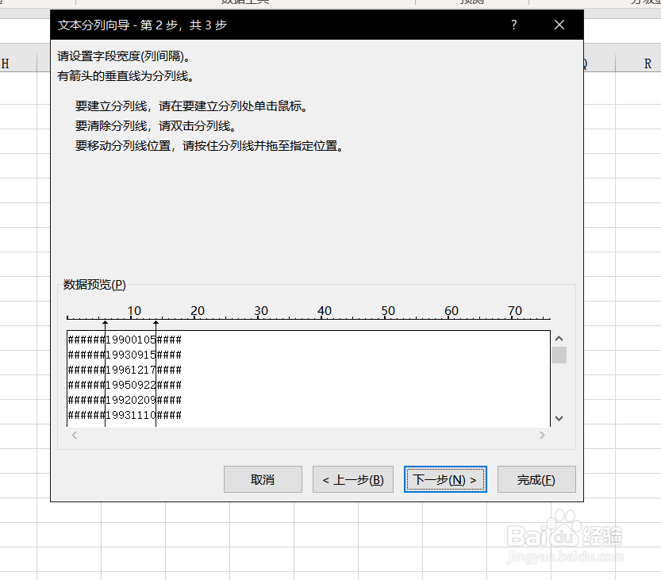
Task: Go back with 上一步(B) button
Action: point(353,479)
